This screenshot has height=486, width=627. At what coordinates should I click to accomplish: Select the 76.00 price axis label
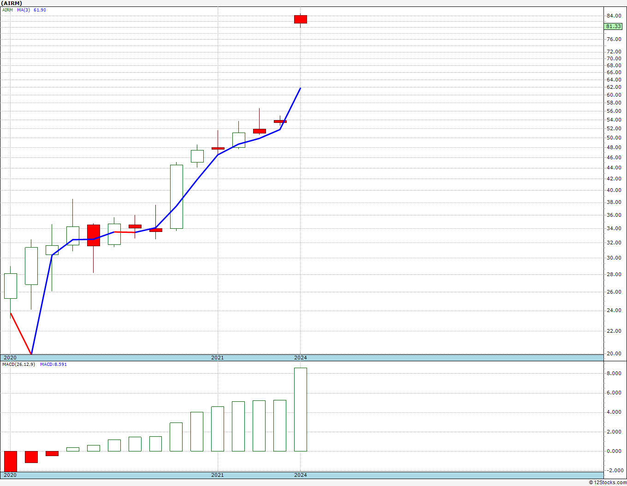tap(614, 40)
